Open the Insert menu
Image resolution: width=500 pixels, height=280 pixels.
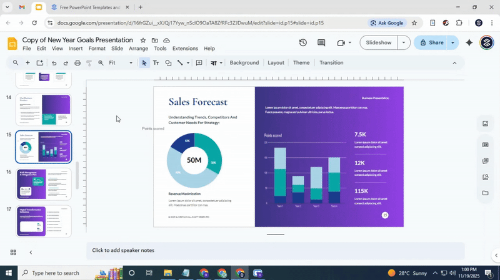(76, 49)
